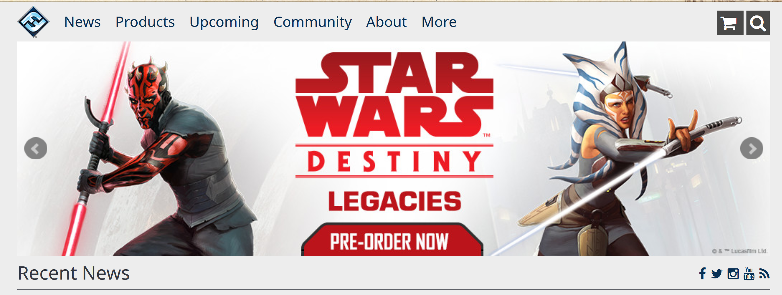The image size is (782, 295).
Task: Visit the Facebook page via its icon
Action: [702, 274]
